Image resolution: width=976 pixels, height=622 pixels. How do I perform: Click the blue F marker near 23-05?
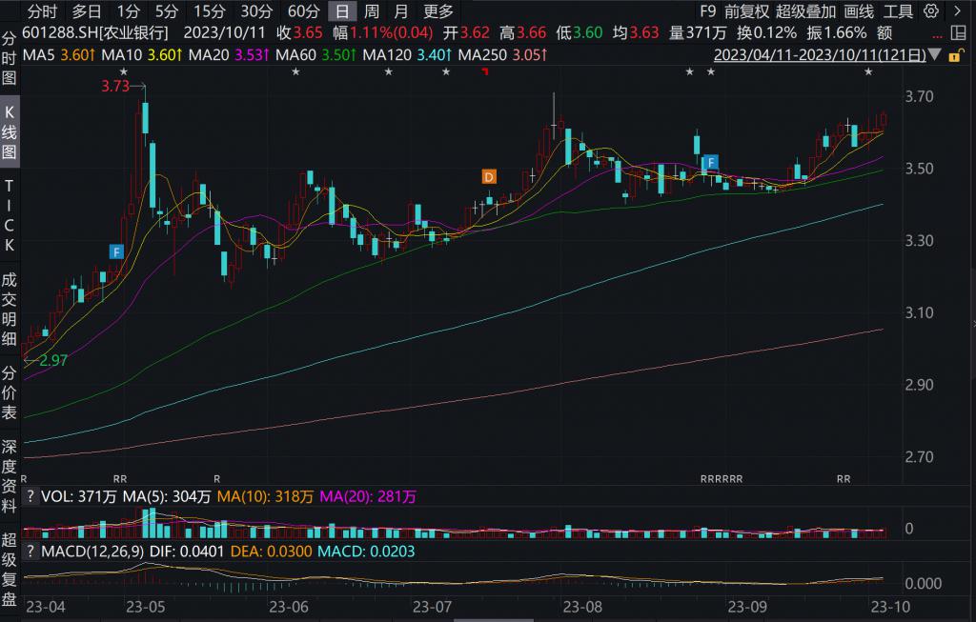115,251
